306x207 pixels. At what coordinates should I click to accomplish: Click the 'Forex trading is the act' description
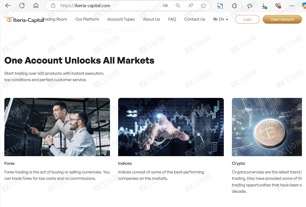pos(57,175)
